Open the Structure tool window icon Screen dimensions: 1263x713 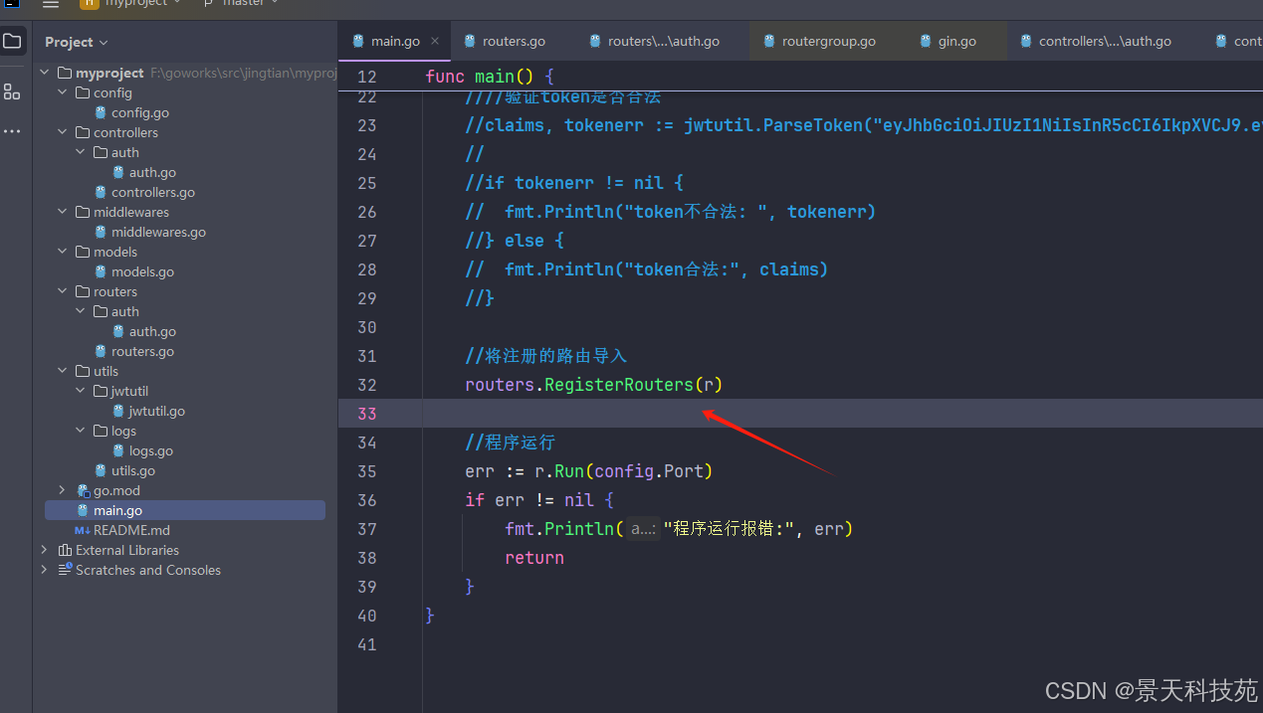[x=12, y=91]
